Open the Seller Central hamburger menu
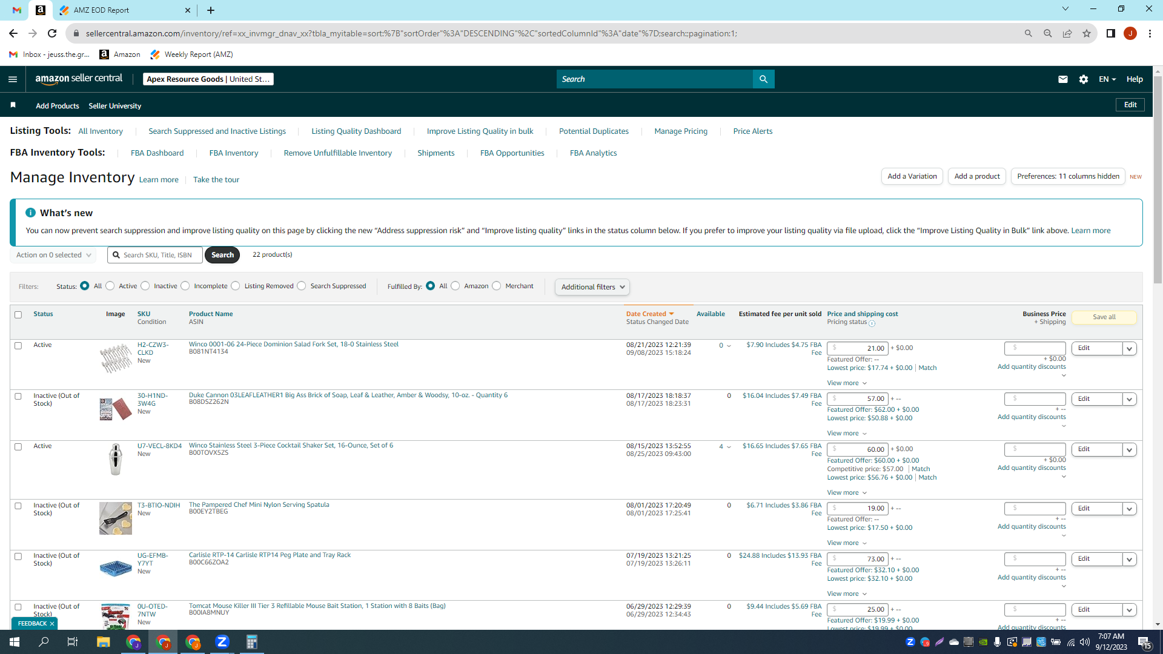This screenshot has height=654, width=1163. (13, 79)
